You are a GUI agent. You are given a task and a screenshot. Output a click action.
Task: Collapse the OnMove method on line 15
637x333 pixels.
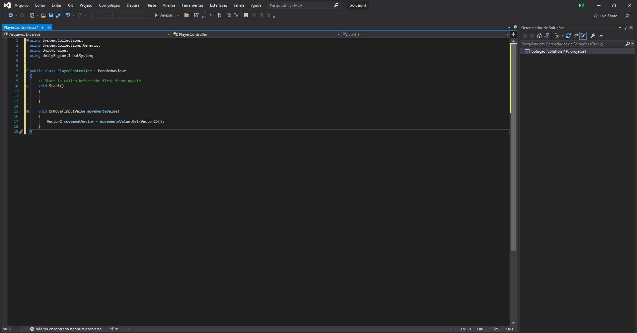[28, 111]
